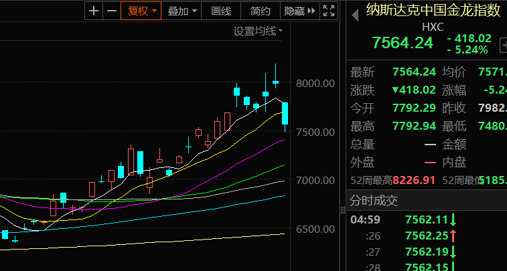Image resolution: width=507 pixels, height=271 pixels.
Task: Switch to 简约 simple view
Action: pyautogui.click(x=261, y=11)
